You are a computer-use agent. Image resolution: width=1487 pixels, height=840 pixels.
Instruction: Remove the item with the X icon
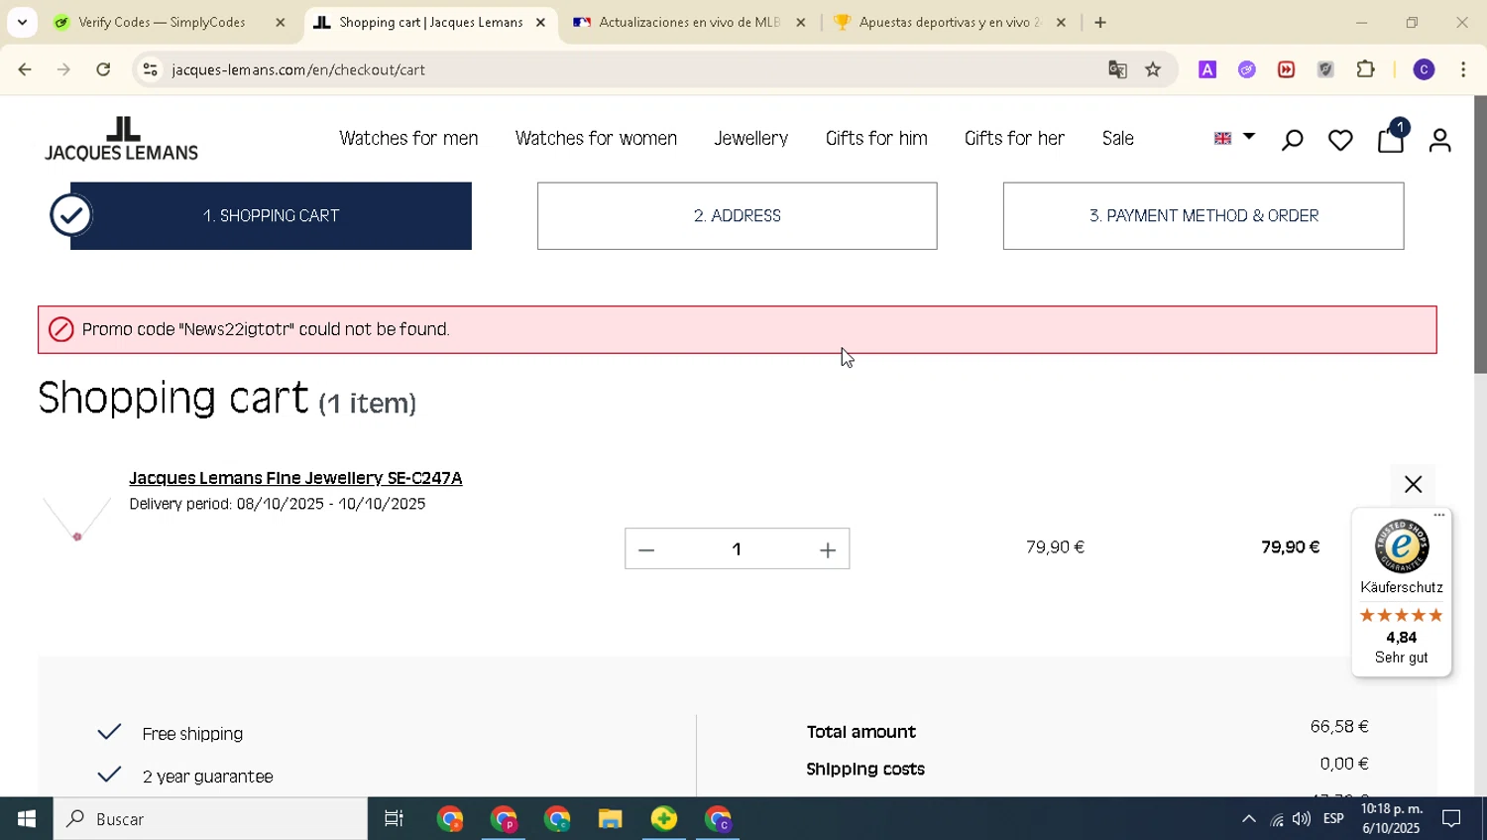tap(1413, 484)
